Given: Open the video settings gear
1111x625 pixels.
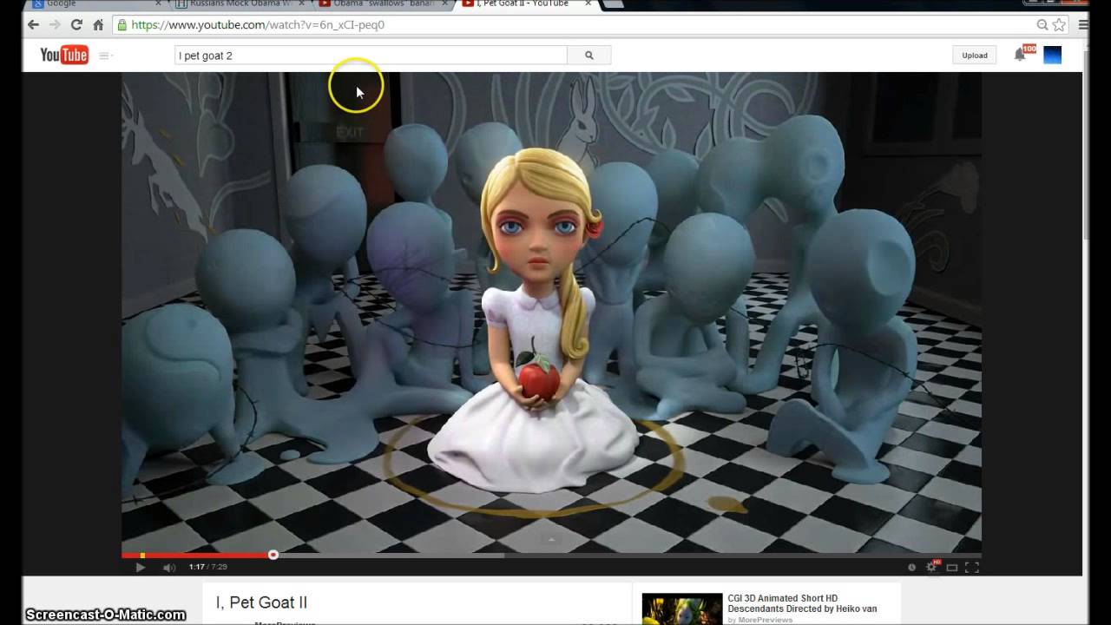Looking at the screenshot, I should 932,568.
